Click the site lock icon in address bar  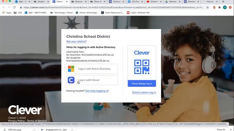coord(21,7)
